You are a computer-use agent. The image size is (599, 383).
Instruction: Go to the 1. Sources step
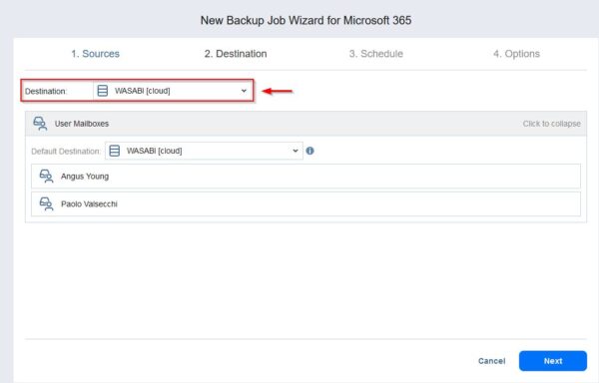point(95,54)
